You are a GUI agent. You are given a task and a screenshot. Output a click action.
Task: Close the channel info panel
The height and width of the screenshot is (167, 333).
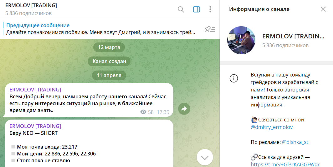[x=323, y=9]
